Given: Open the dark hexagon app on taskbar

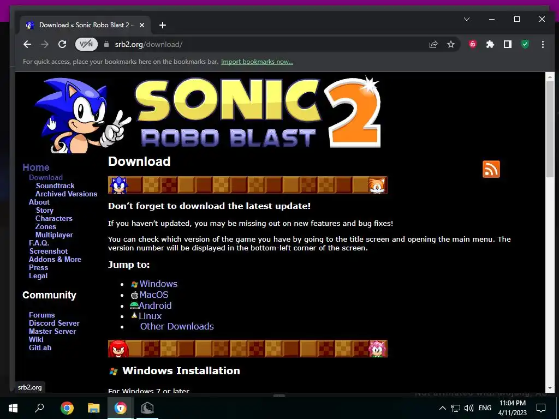Looking at the screenshot, I should pos(147,408).
